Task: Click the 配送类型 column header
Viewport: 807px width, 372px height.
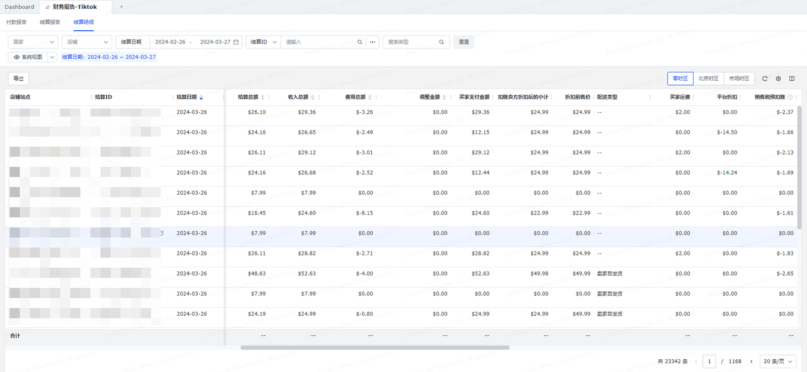Action: coord(607,97)
